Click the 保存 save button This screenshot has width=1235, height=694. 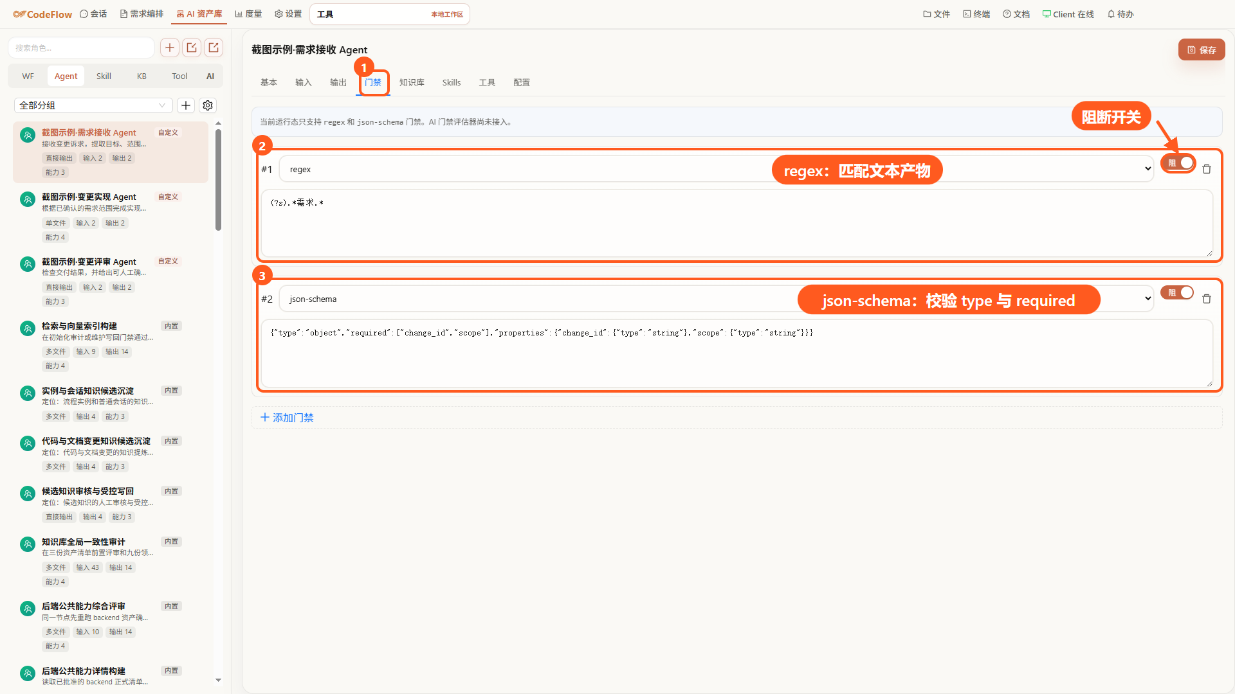[x=1202, y=49]
